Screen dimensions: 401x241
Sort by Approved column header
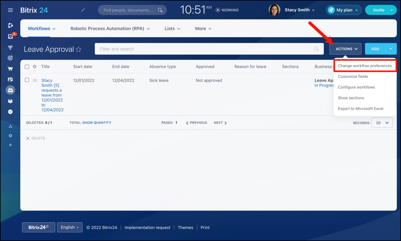click(x=205, y=66)
